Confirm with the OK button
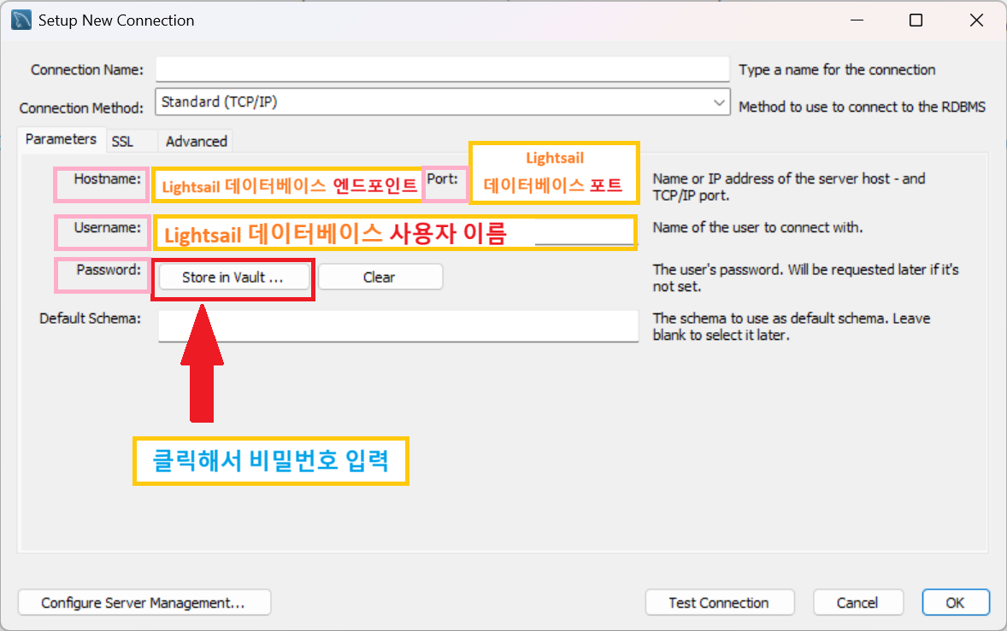 pos(956,603)
